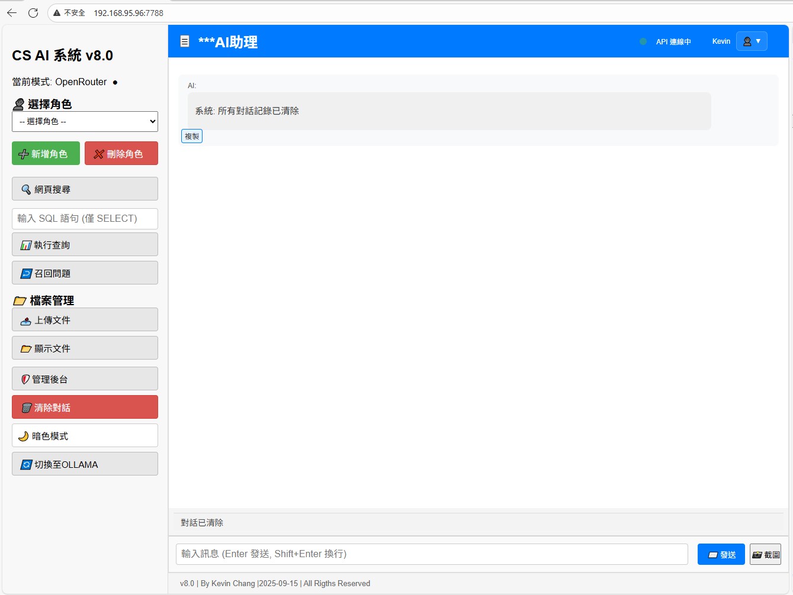Click the CS AI 系統 v8.0 title

[x=63, y=55]
